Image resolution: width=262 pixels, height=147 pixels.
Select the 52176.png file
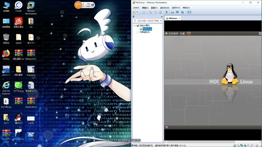pos(19,87)
